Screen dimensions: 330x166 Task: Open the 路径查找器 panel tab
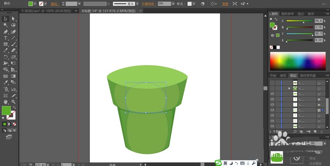308,76
